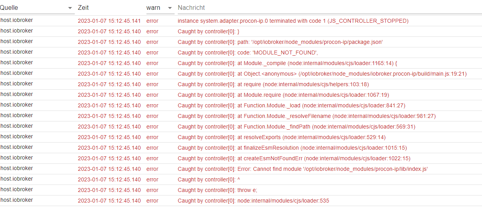Open the warn severity filter dropdown arrow
Screen dimensions: 482x210
point(170,8)
